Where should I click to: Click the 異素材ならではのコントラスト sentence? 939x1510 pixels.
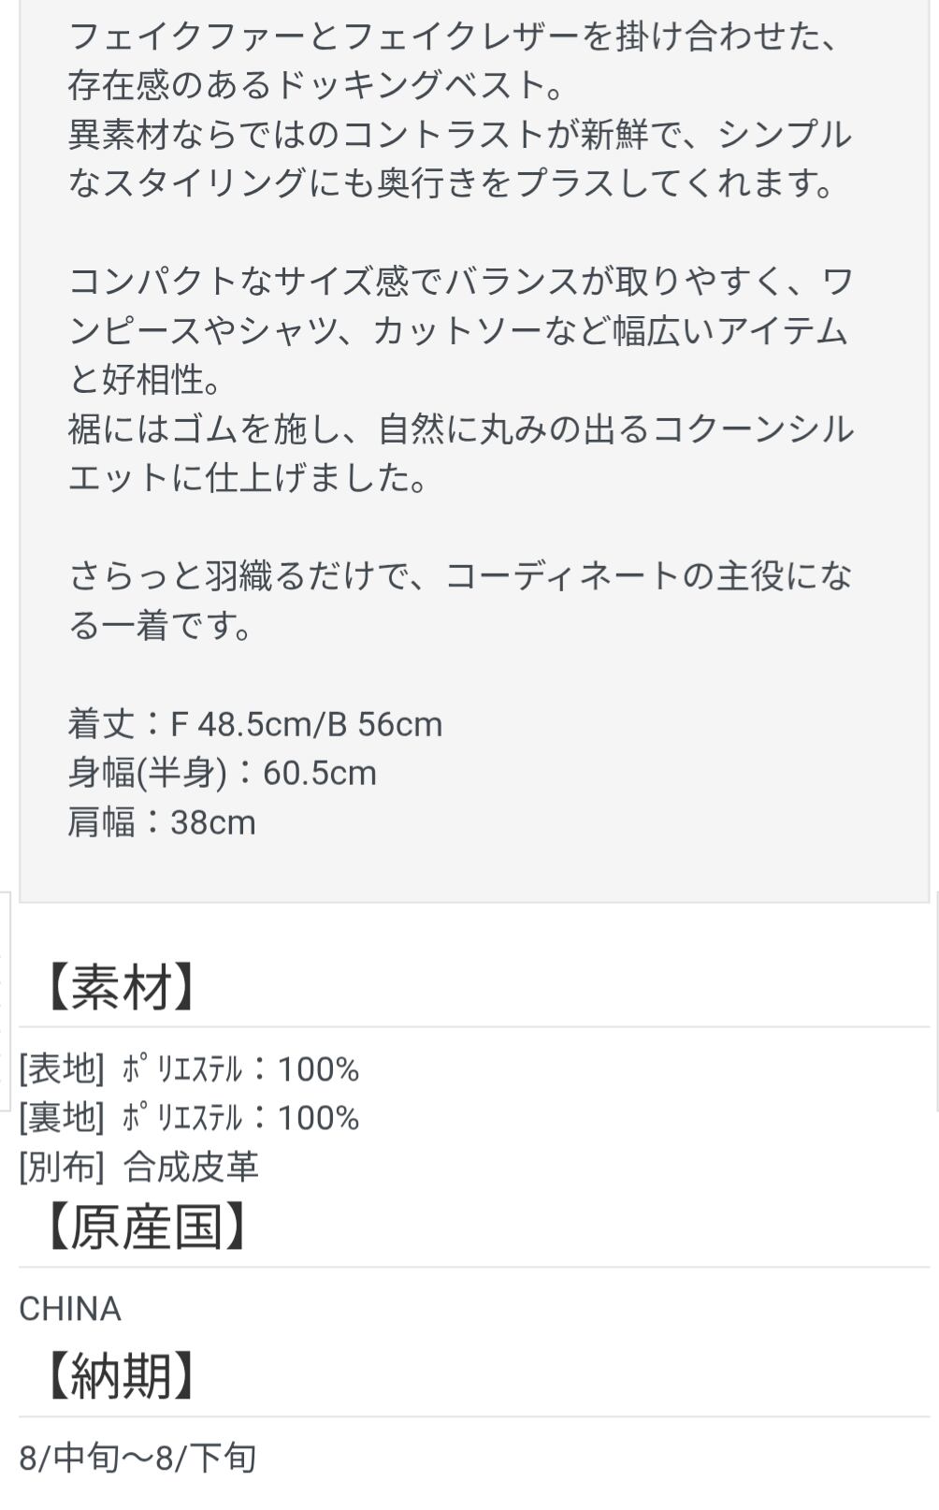coord(460,135)
